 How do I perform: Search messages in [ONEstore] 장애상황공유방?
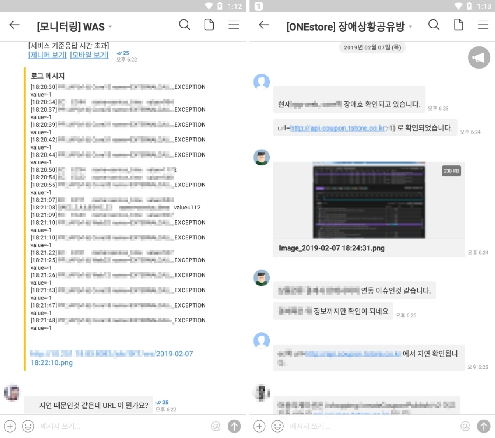pos(434,25)
